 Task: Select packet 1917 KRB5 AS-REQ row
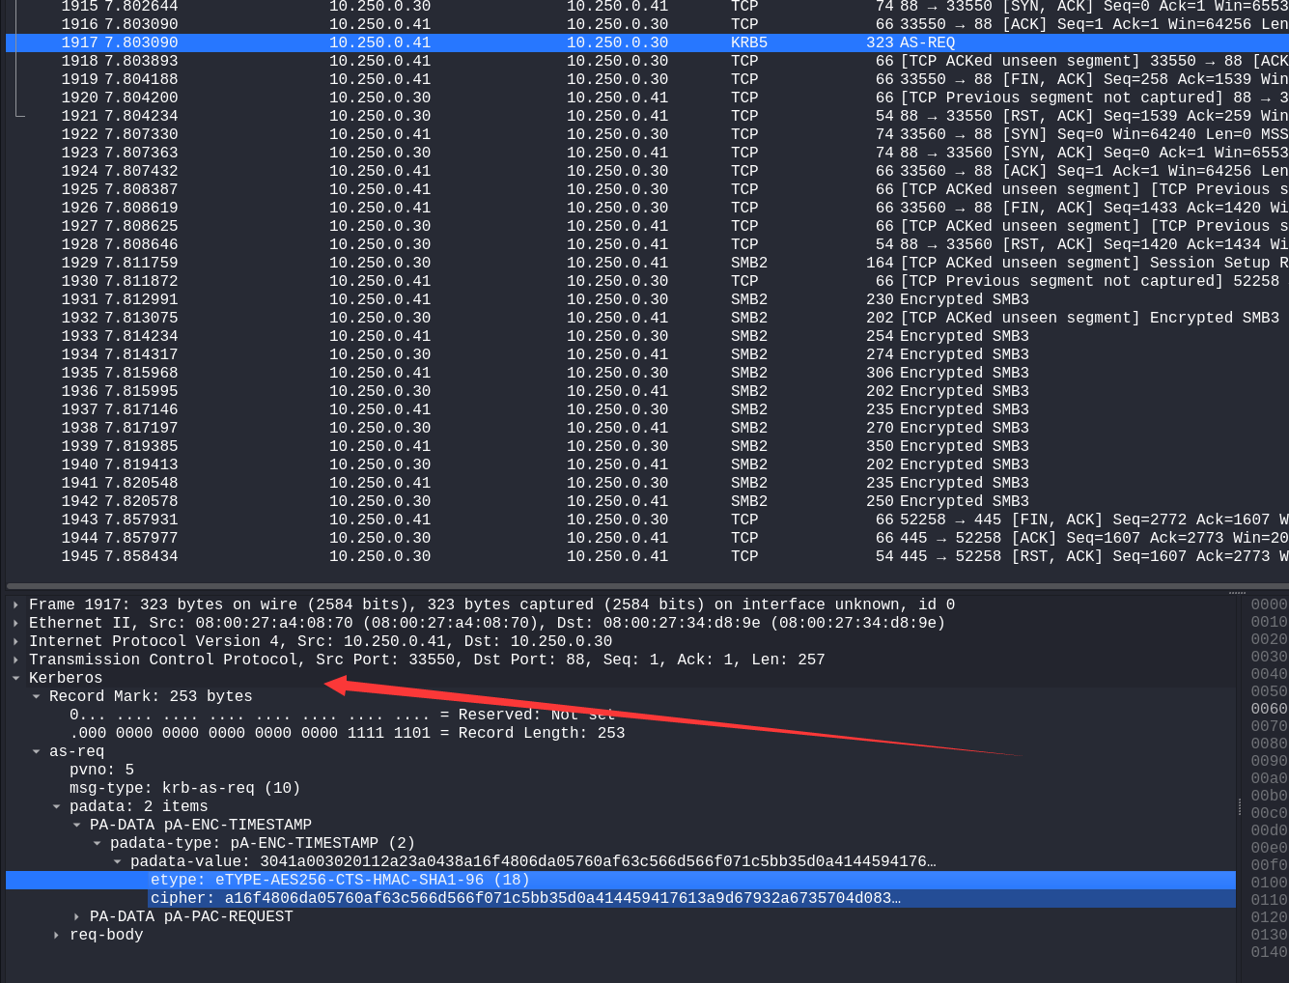point(647,42)
